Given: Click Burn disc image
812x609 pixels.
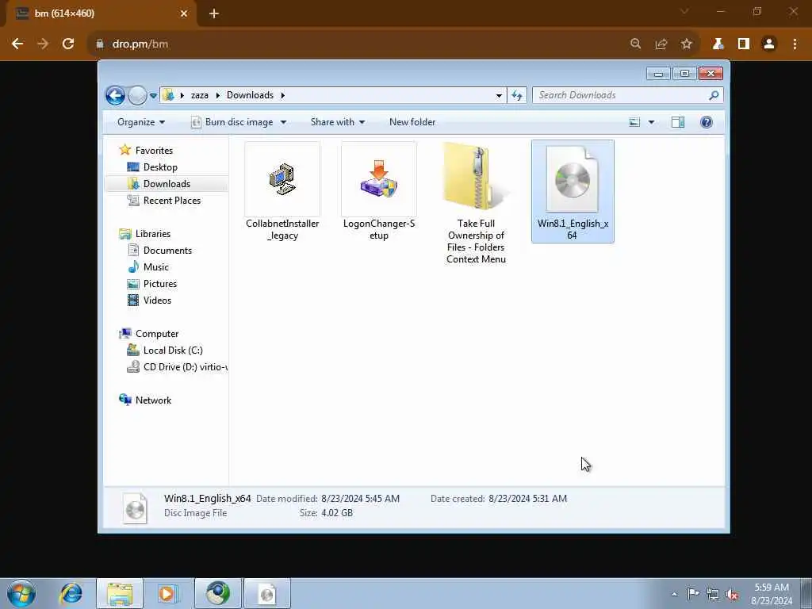Looking at the screenshot, I should 232,122.
